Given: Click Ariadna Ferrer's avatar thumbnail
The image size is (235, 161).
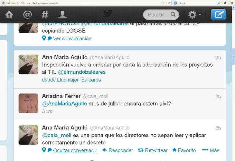Looking at the screenshot, I should tap(28, 103).
